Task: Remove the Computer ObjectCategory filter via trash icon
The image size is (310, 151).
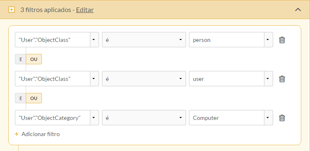Action: (282, 118)
